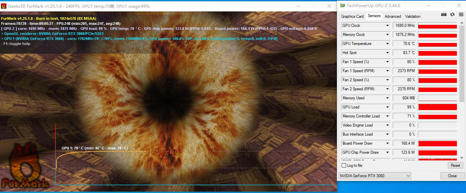Open the Board Power Draw dropdown
This screenshot has width=466, height=193.
pyautogui.click(x=388, y=143)
